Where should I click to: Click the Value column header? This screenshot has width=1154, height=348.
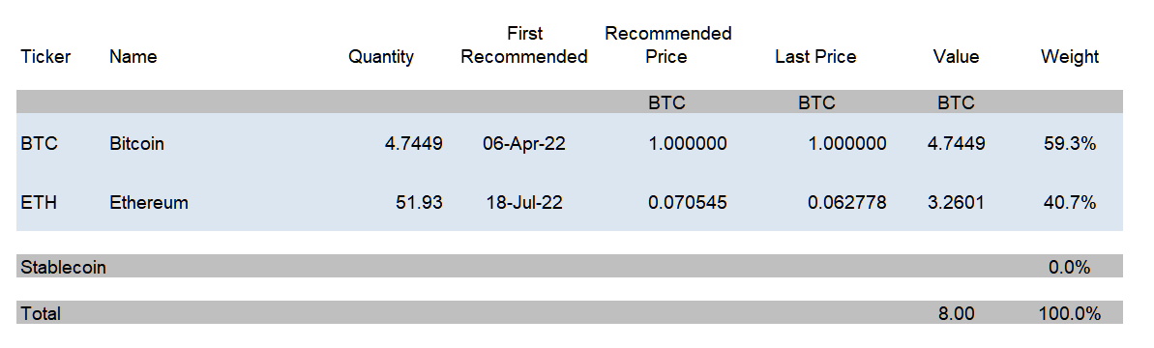pyautogui.click(x=956, y=57)
